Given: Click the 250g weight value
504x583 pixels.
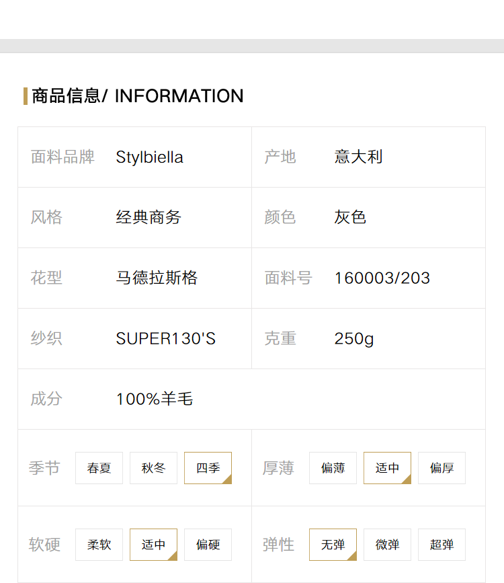Looking at the screenshot, I should click(354, 339).
